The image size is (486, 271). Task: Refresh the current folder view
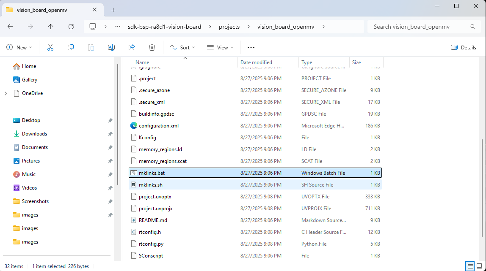tap(71, 27)
